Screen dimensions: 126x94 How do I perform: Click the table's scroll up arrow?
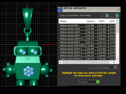[x=118, y=21]
